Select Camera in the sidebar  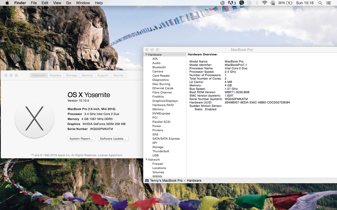coord(158,71)
